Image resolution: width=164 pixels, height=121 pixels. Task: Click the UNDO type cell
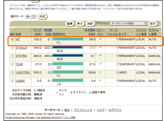click(x=123, y=72)
